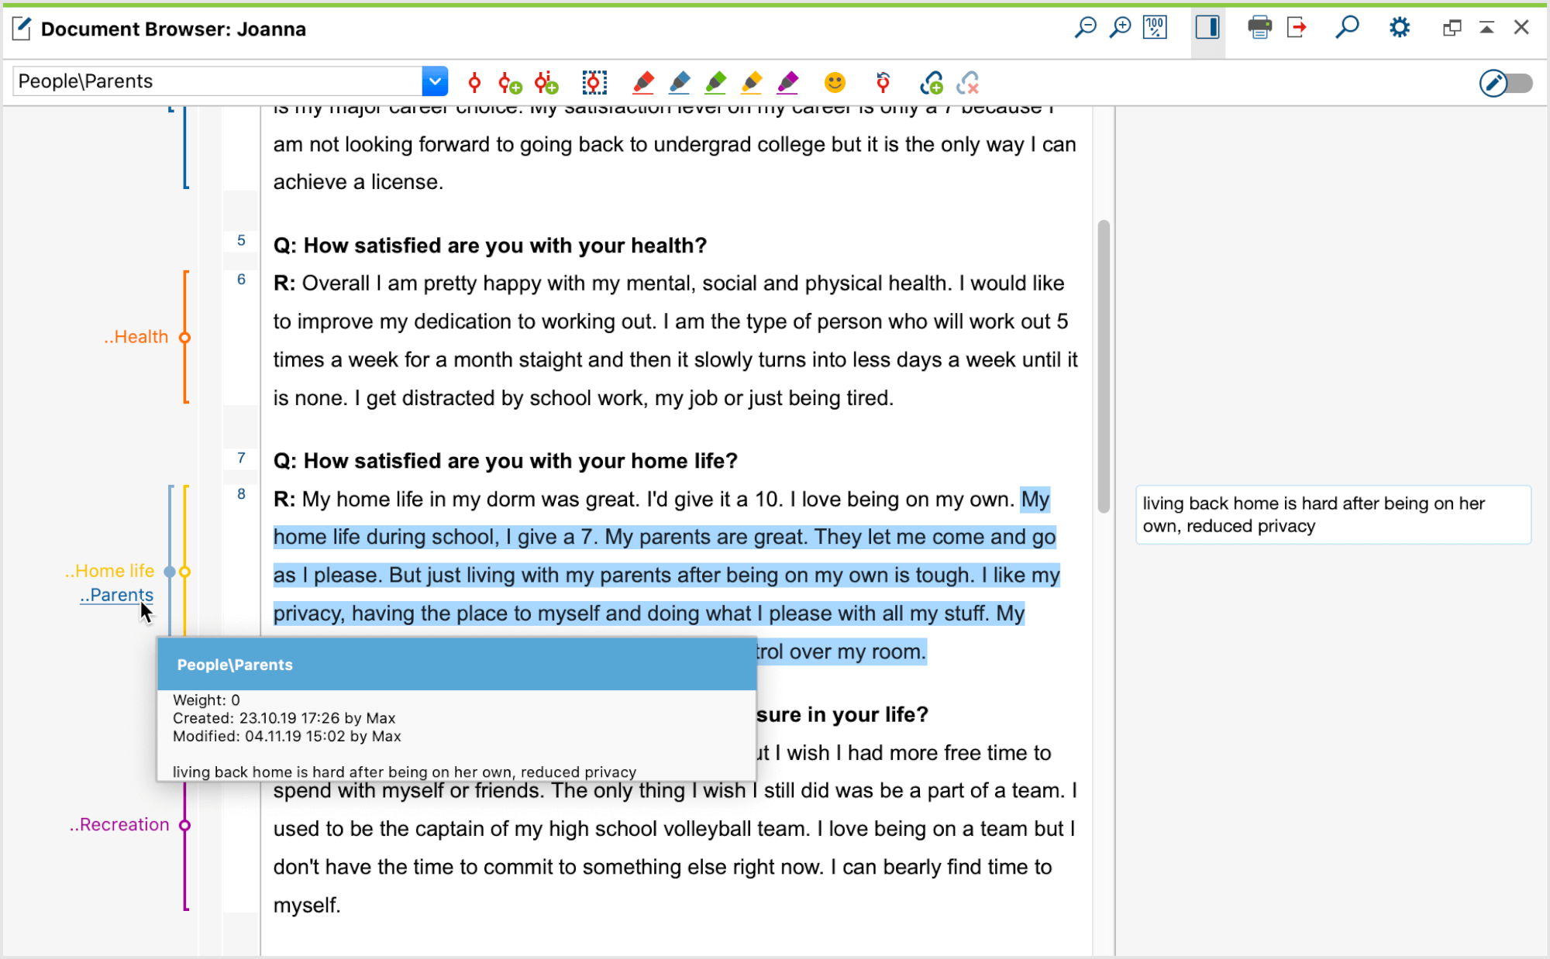This screenshot has height=959, width=1550.
Task: Zoom in on the document
Action: [1121, 28]
